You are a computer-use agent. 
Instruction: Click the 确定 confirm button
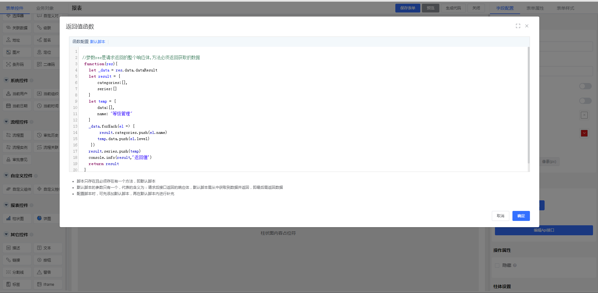(x=521, y=216)
